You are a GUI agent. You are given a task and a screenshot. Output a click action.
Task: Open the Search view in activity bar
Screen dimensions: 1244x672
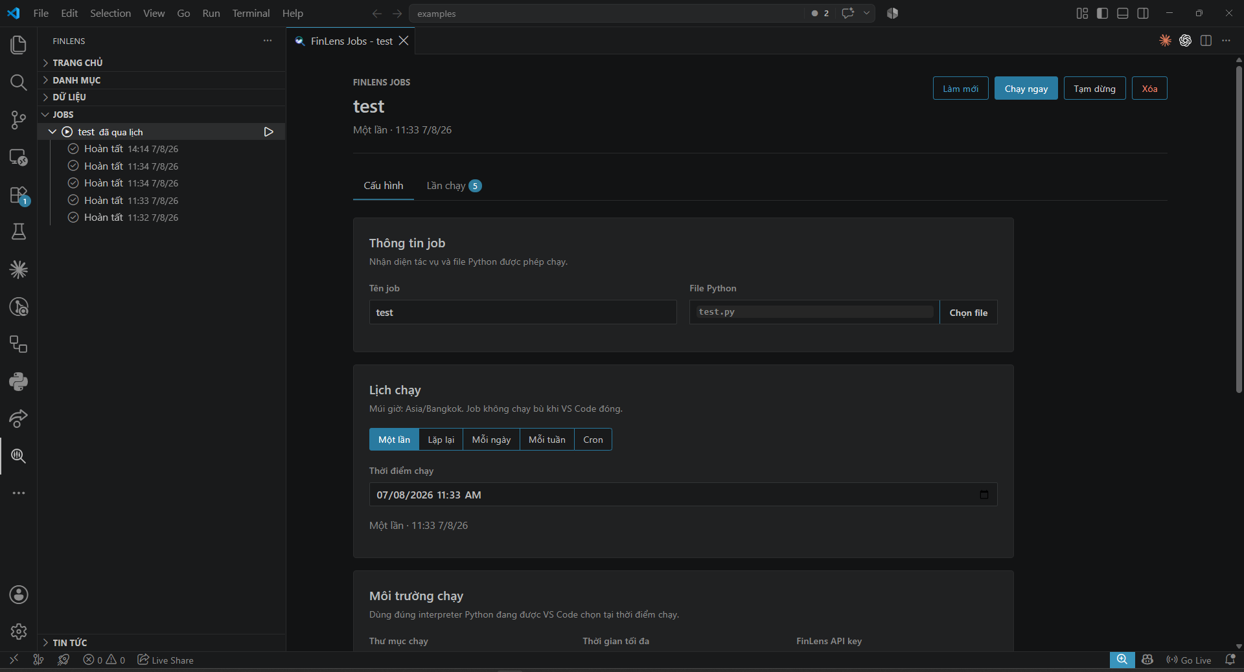point(19,82)
